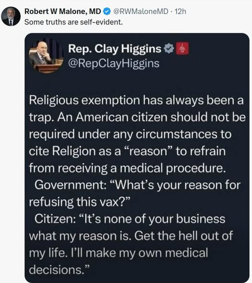Click the 'refusing this vax?' line
The width and height of the screenshot is (252, 283).
[80, 202]
